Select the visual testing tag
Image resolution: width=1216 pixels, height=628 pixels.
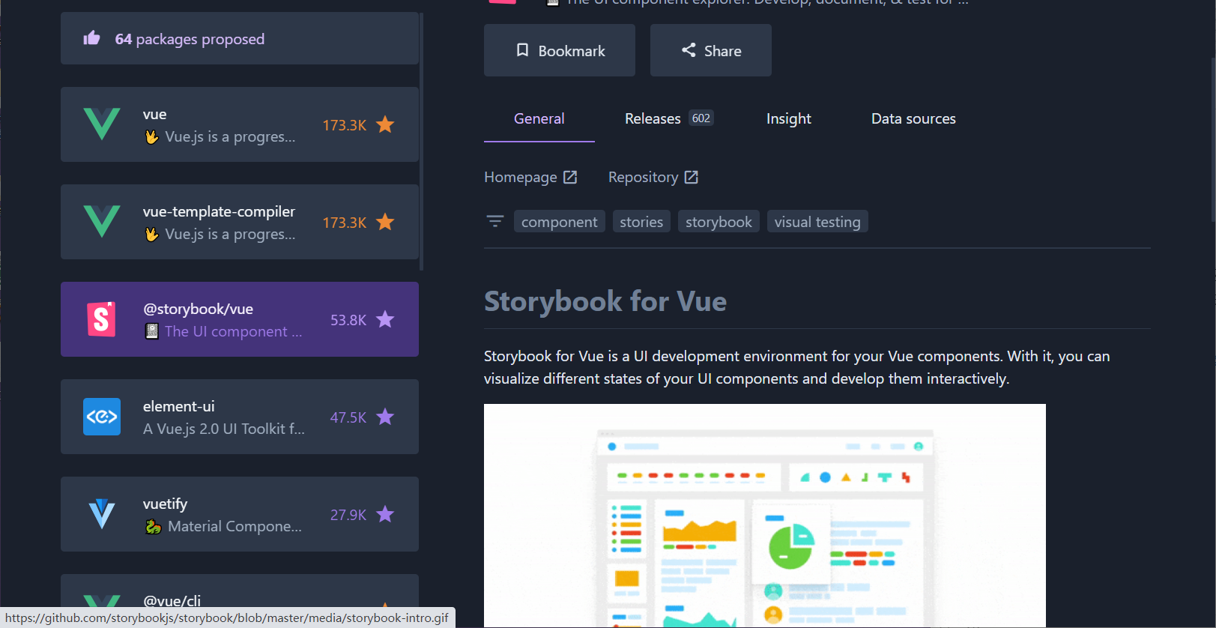tap(817, 222)
